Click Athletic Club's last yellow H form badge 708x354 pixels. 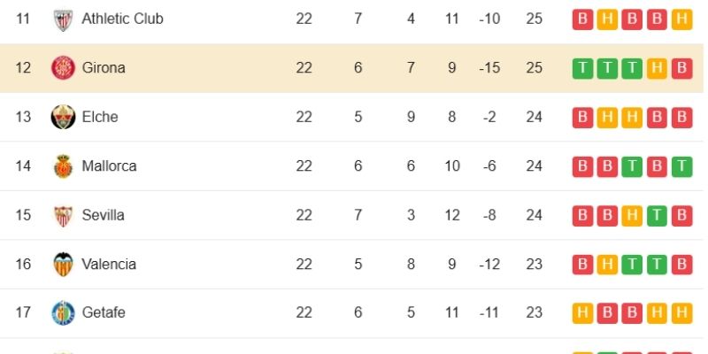(681, 19)
